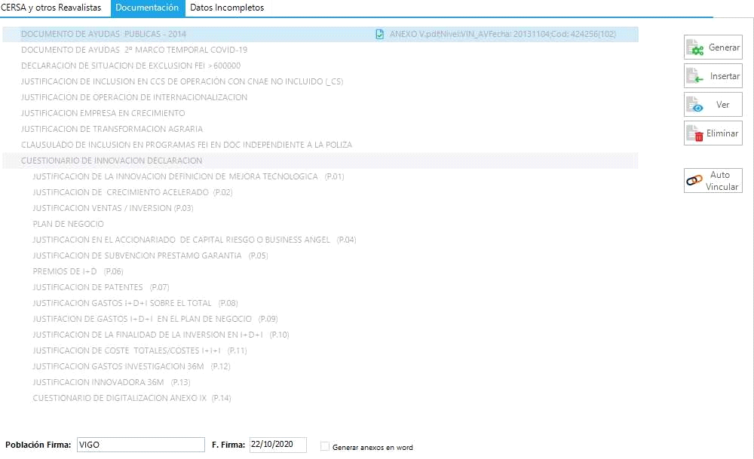Click the Ver button label
Image resolution: width=754 pixels, height=459 pixels.
pyautogui.click(x=723, y=105)
